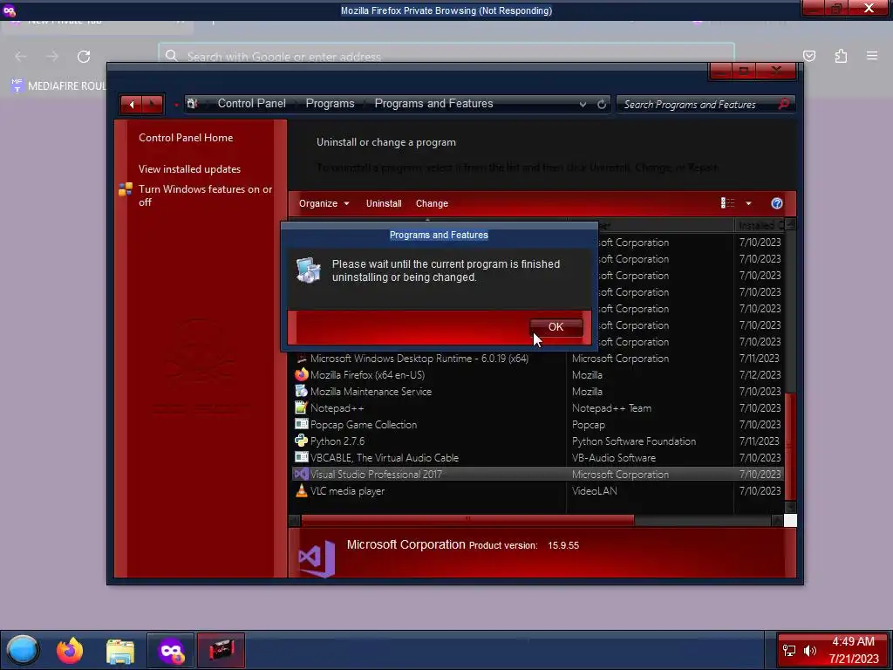Click the Python program icon
The width and height of the screenshot is (893, 670).
coord(301,441)
